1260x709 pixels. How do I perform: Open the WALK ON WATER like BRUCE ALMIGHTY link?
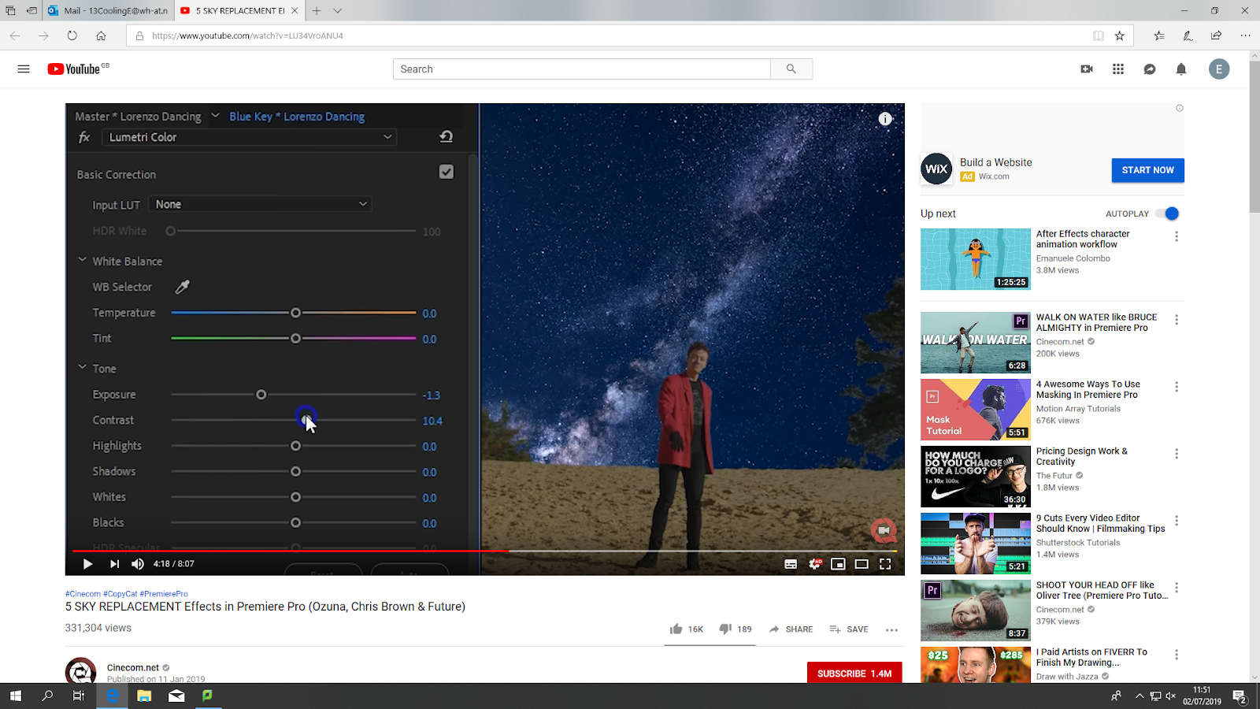coord(1096,322)
